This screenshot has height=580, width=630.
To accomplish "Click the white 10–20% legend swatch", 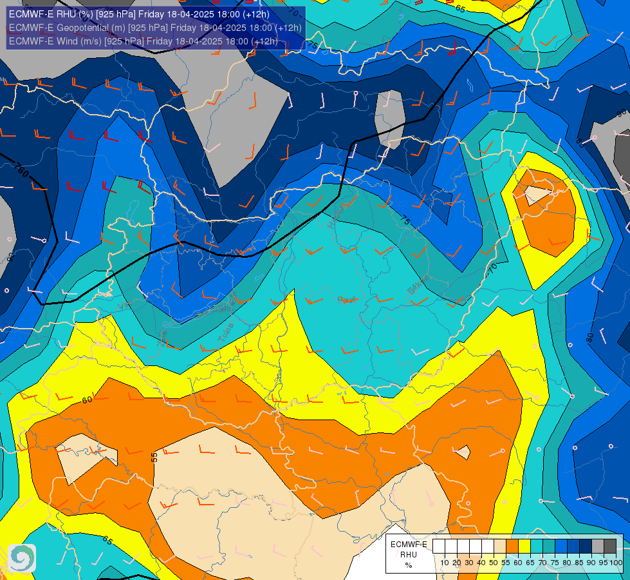I will [x=451, y=546].
